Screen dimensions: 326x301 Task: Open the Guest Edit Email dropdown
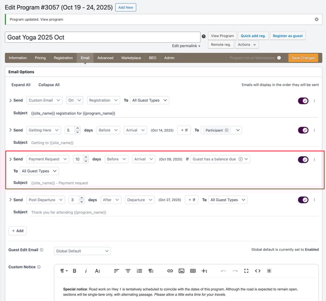click(x=82, y=251)
